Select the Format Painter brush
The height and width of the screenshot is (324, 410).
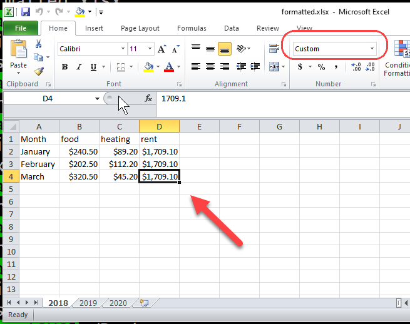(39, 71)
